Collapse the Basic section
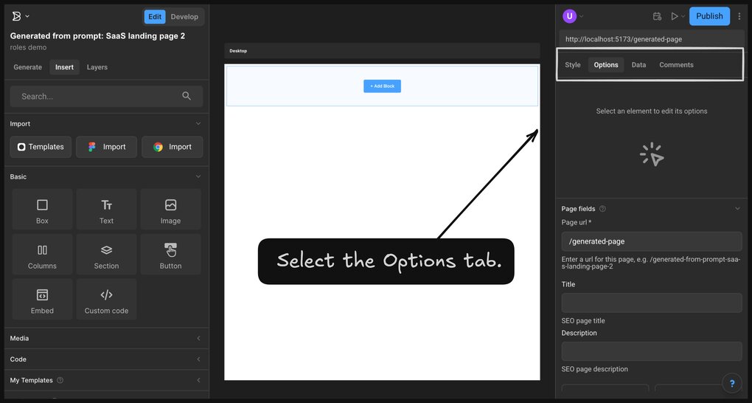The width and height of the screenshot is (752, 403). (x=198, y=176)
